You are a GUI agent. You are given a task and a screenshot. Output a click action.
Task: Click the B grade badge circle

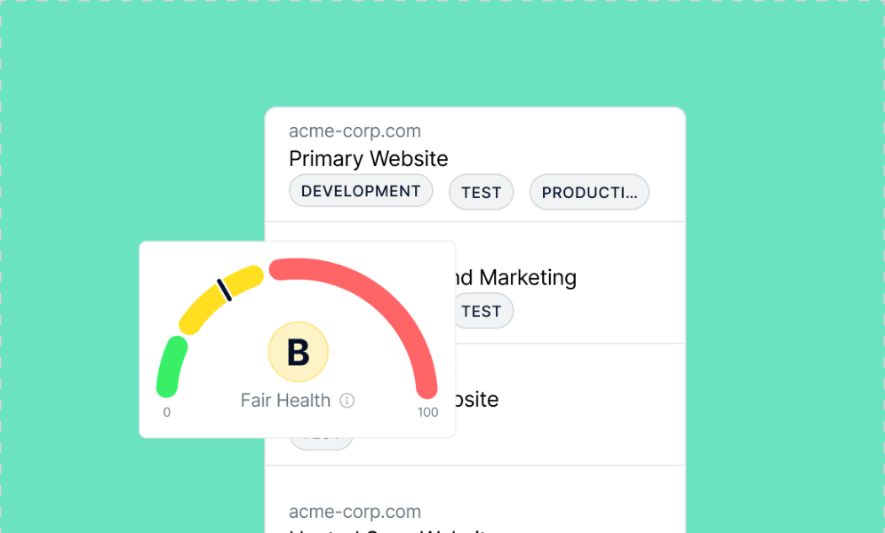point(298,352)
